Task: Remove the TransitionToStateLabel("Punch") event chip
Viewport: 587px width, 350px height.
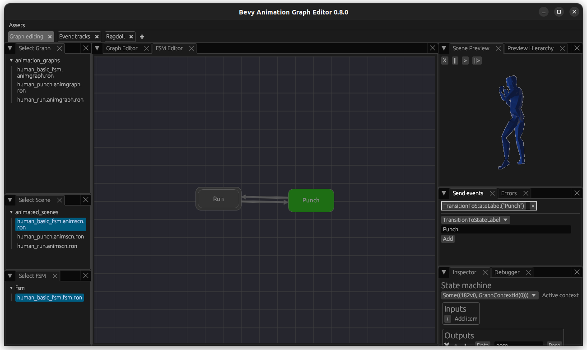Action: pyautogui.click(x=533, y=206)
